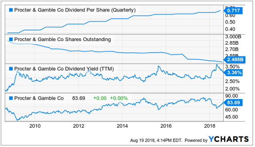Click the green +0.00 change value
This screenshot has width=255, height=147.
click(x=100, y=98)
